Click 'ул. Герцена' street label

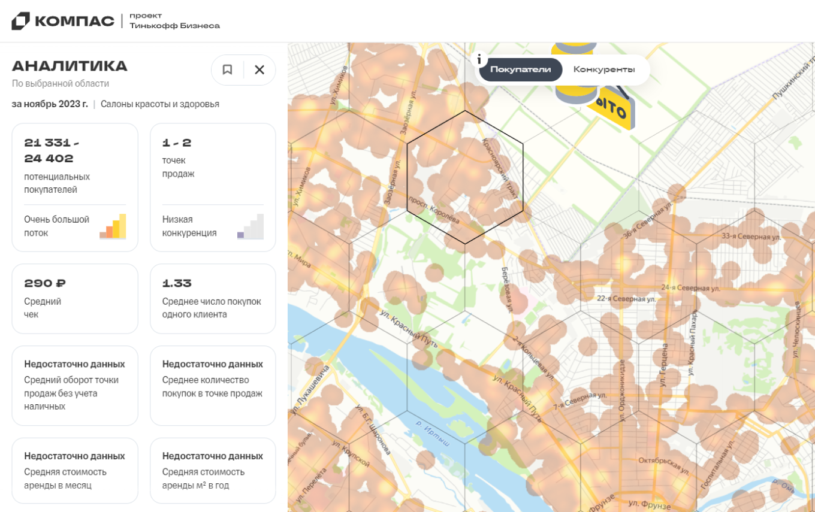(663, 365)
